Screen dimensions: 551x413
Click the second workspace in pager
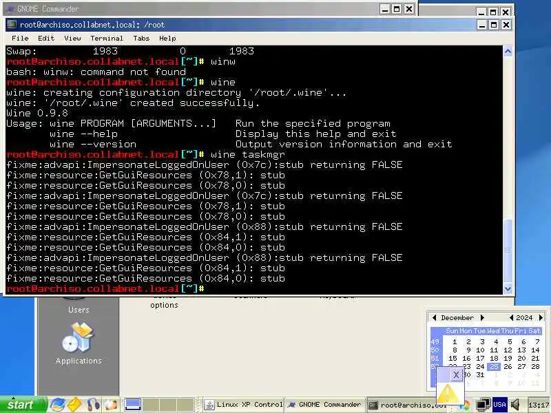pyautogui.click(x=151, y=405)
